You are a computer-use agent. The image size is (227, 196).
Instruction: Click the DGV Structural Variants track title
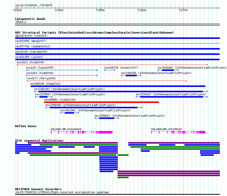click(x=94, y=33)
